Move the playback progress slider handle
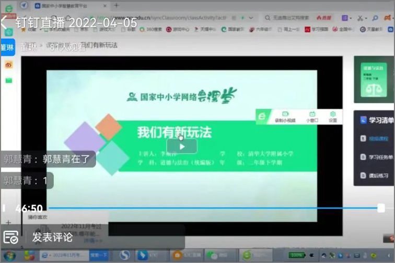 pyautogui.click(x=381, y=208)
